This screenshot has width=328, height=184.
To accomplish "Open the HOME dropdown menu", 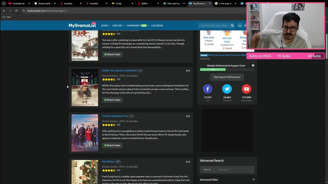I will (x=105, y=26).
